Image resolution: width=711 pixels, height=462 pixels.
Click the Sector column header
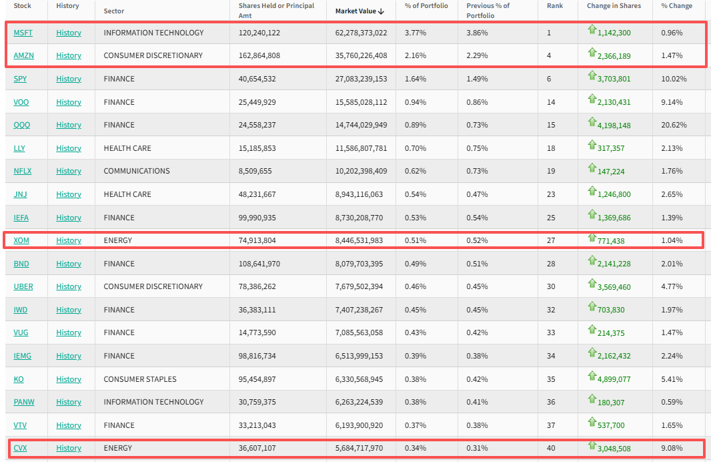tap(114, 11)
